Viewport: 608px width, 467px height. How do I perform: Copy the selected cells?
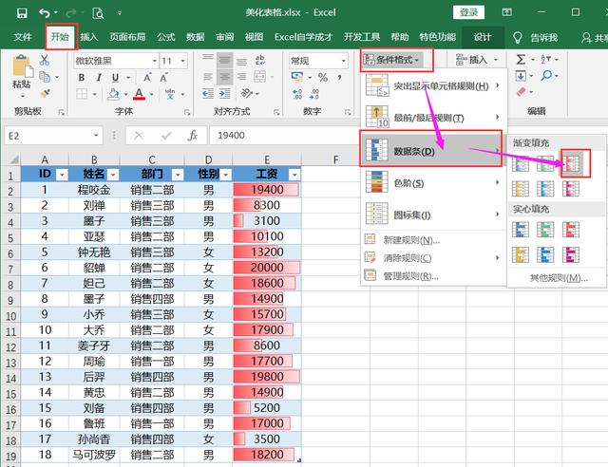tap(45, 77)
